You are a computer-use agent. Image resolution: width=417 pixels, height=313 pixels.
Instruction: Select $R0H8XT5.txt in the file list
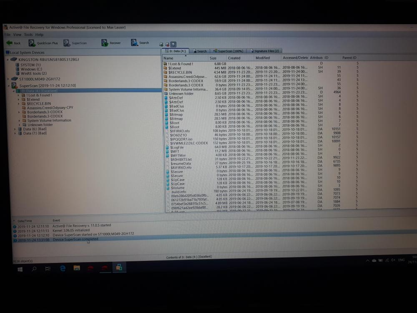click(181, 159)
